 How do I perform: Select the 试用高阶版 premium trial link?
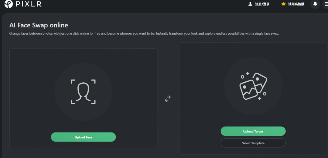click(x=296, y=4)
